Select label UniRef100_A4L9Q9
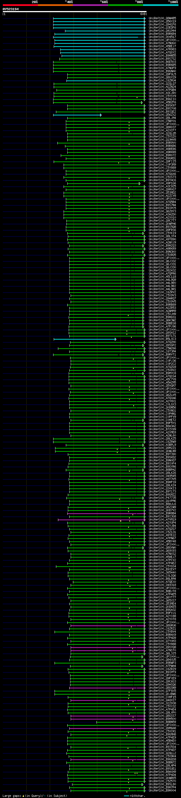Image resolution: width=181 pixels, height=798 pixels. [162, 280]
